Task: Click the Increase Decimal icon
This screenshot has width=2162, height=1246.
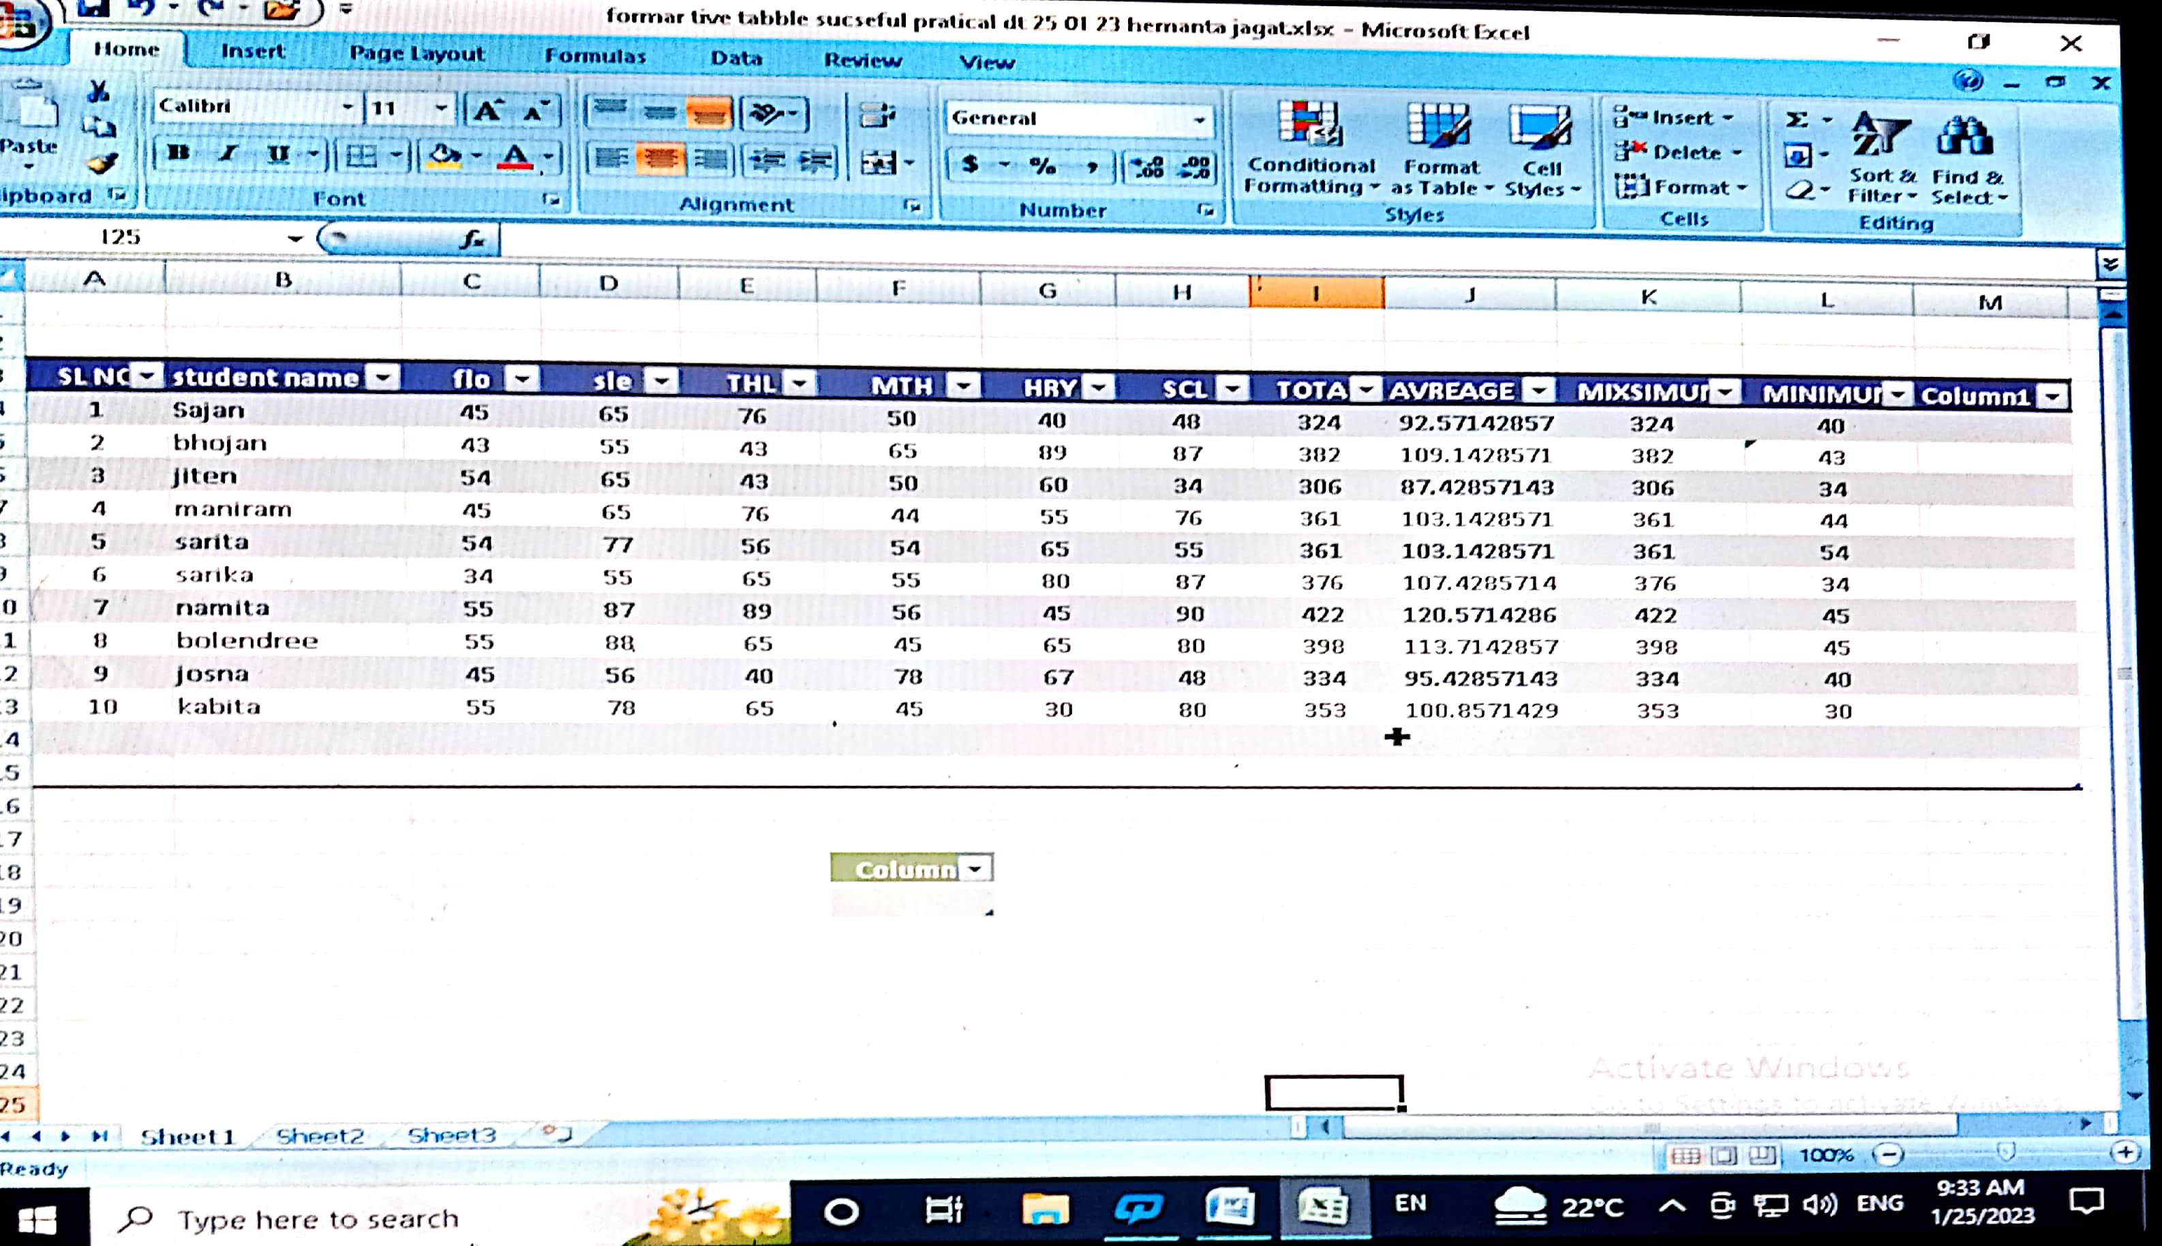Action: coord(1147,166)
